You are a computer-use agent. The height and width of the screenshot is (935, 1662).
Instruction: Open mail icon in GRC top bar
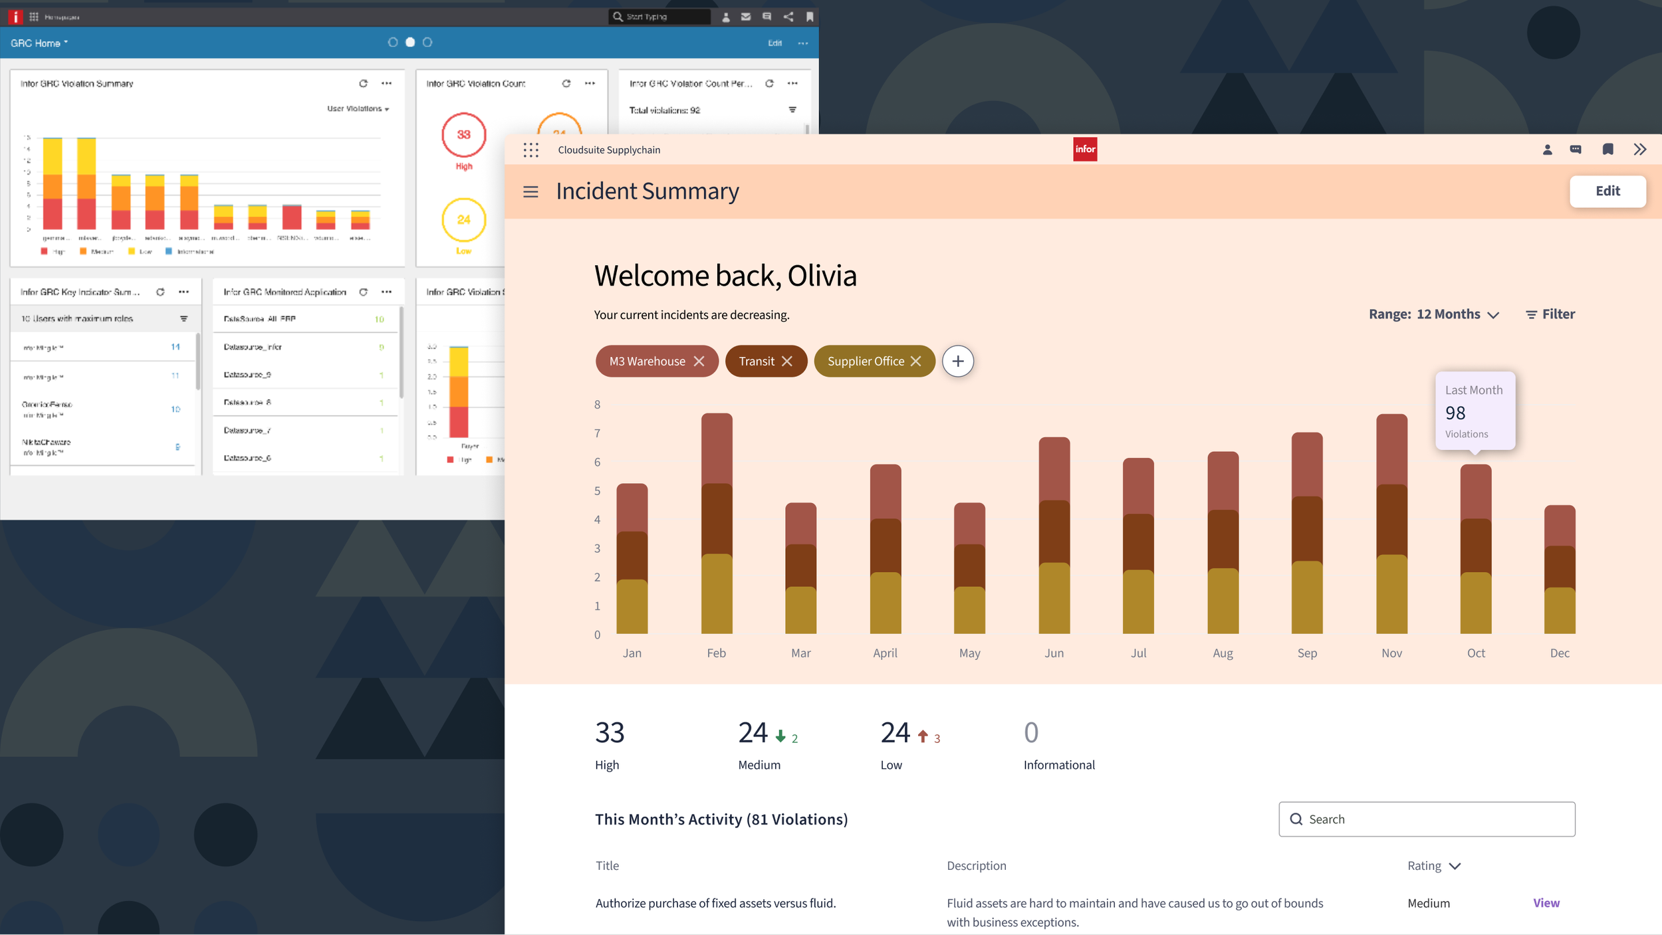point(745,17)
